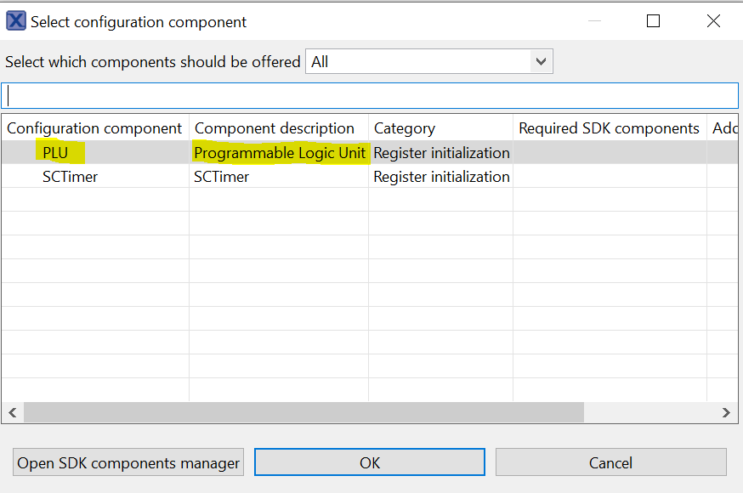This screenshot has width=743, height=493.
Task: Click the horizontal scrollbar left arrow
Action: (12, 412)
